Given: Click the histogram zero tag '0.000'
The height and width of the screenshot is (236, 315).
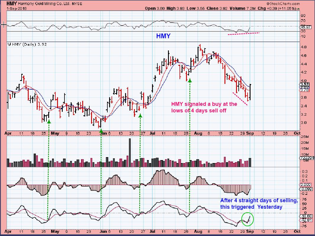Looking at the screenshot, I should pyautogui.click(x=306, y=185).
